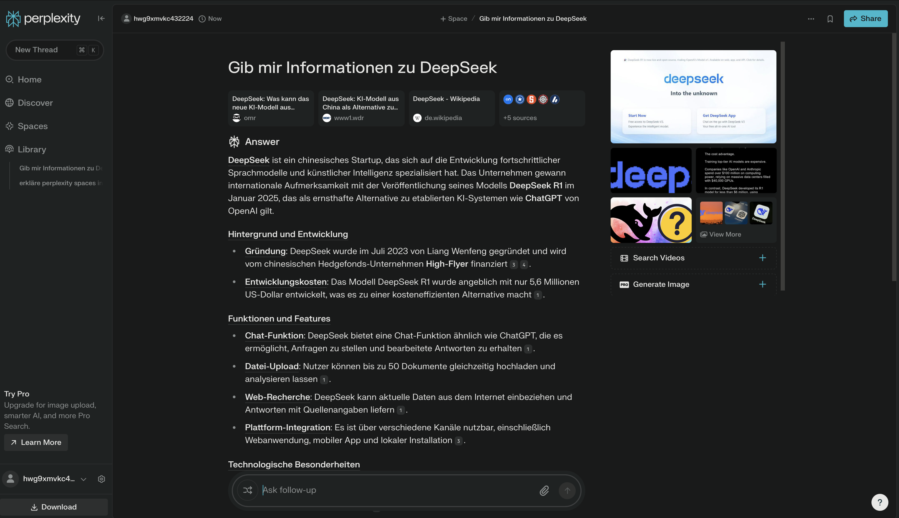Click the Home magnifier icon
899x518 pixels.
pos(10,79)
